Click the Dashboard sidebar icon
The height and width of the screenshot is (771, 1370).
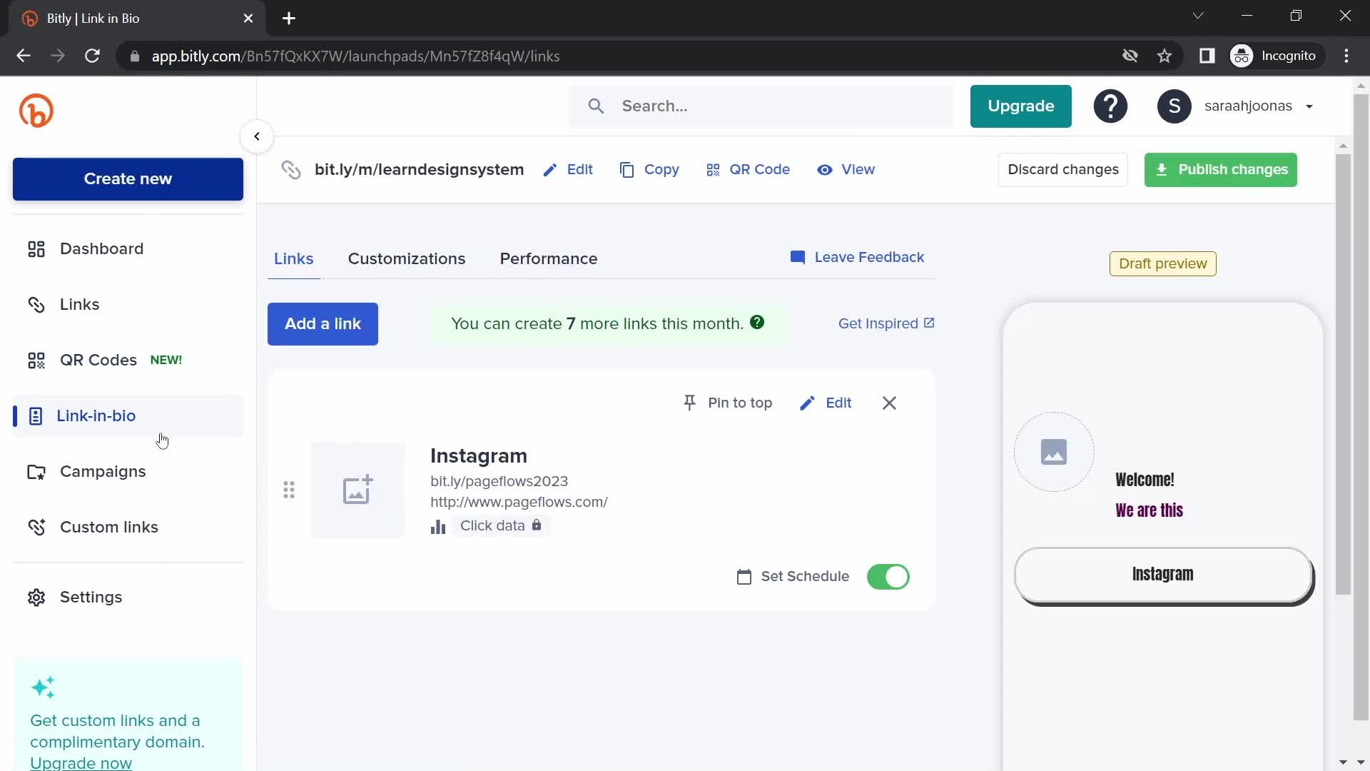35,248
